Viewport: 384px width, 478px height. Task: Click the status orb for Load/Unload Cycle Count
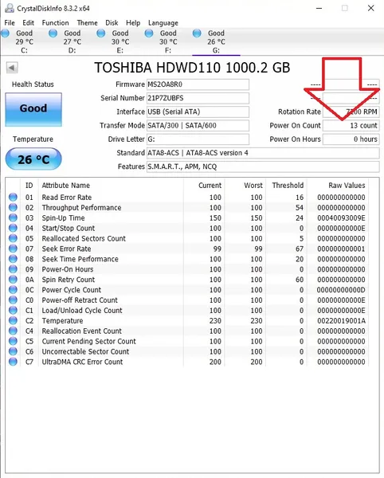13,311
